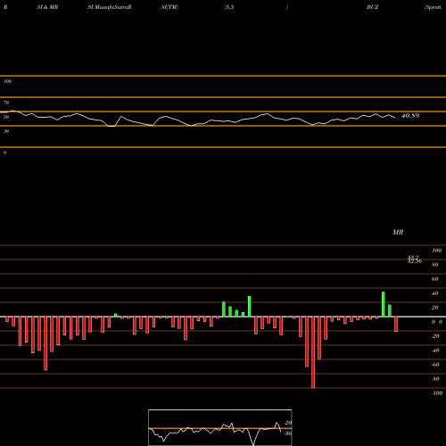This screenshot has width=446, height=446.
Task: Click the SI & MR header text
Action: pyautogui.click(x=47, y=7)
